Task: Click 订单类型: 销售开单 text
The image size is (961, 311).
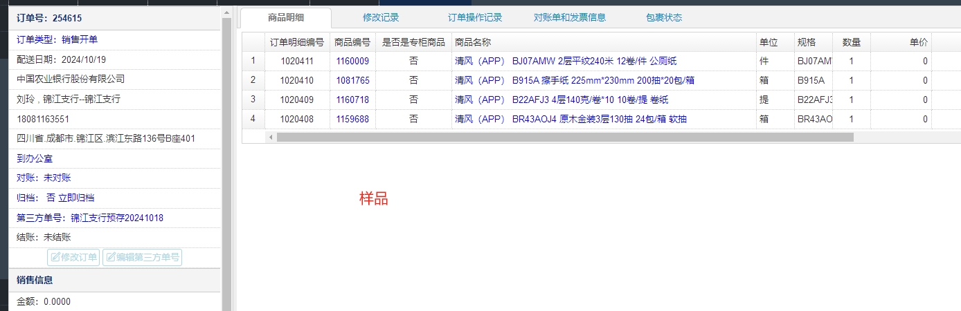Action: click(57, 40)
